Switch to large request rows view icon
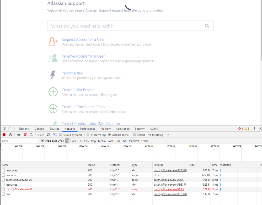Image resolution: width=262 pixels, height=205 pixels. pyautogui.click(x=49, y=135)
